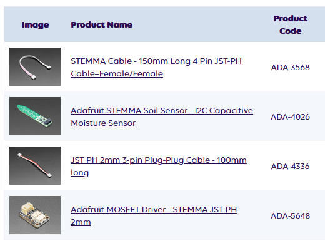Click the Image column header
The width and height of the screenshot is (325, 248).
tap(36, 25)
